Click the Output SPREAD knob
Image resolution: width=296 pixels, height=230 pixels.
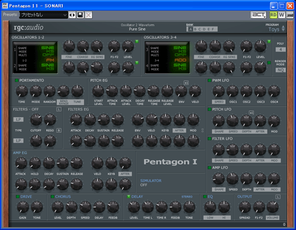[x=244, y=207]
